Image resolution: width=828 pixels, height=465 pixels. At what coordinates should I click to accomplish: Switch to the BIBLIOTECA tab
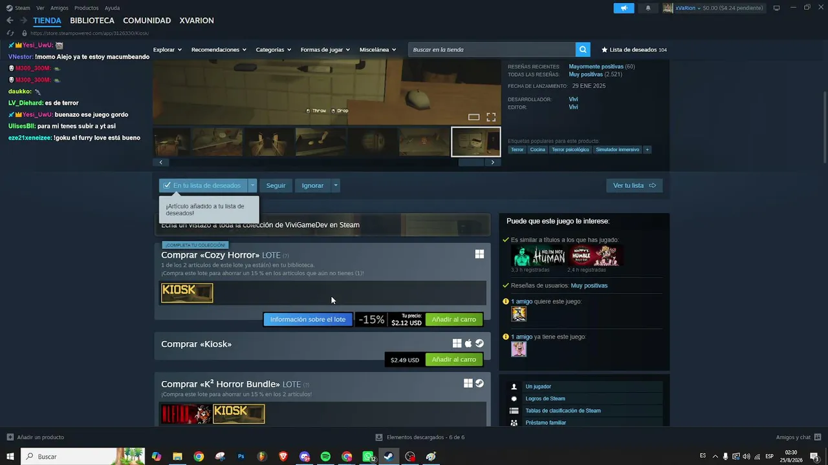tap(92, 21)
